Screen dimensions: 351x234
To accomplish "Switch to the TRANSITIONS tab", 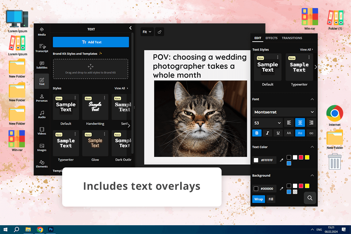I will pos(292,38).
